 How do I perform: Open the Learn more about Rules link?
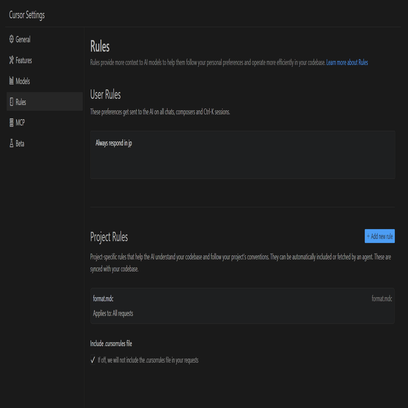[347, 63]
